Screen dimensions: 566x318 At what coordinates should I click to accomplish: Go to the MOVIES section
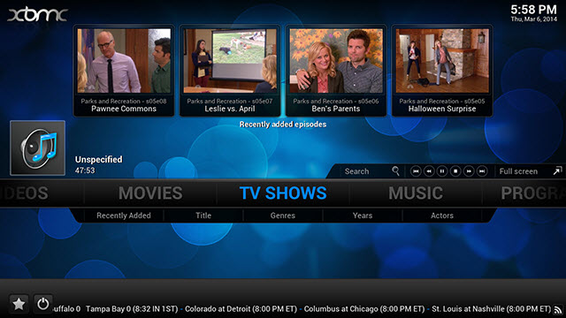point(150,193)
